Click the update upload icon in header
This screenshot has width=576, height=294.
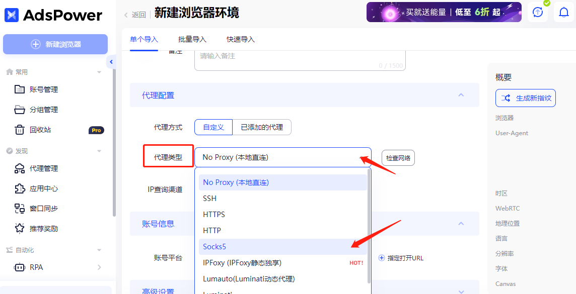coord(537,12)
